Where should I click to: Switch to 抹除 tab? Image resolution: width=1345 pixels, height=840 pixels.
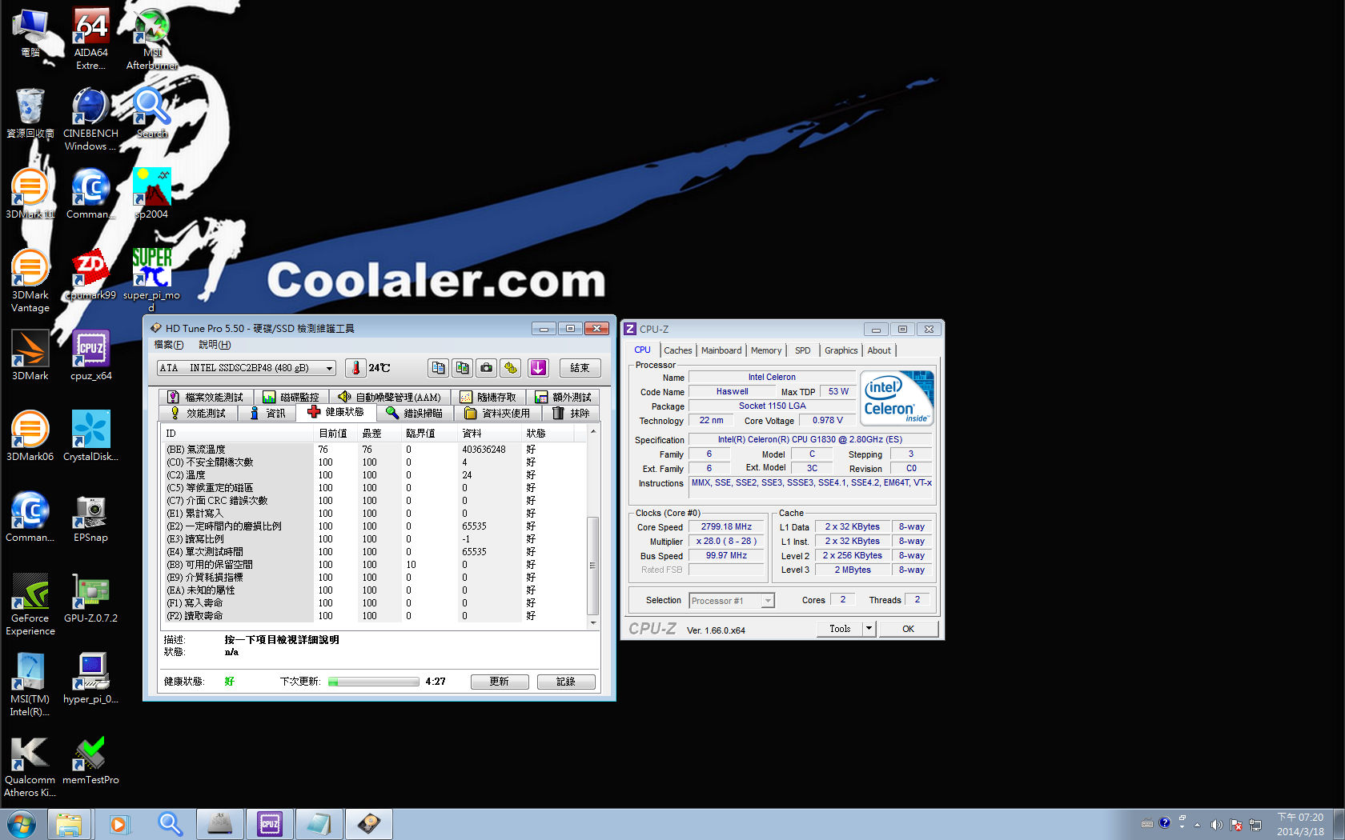click(571, 413)
